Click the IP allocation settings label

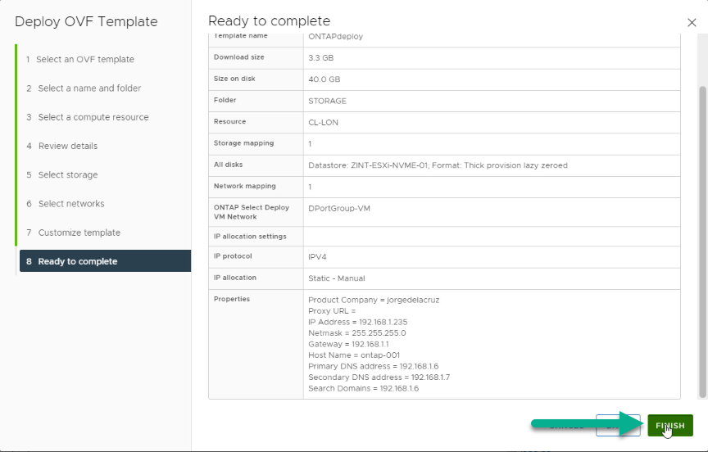250,237
